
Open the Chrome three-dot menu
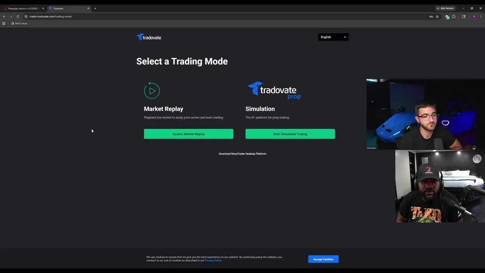(x=481, y=17)
